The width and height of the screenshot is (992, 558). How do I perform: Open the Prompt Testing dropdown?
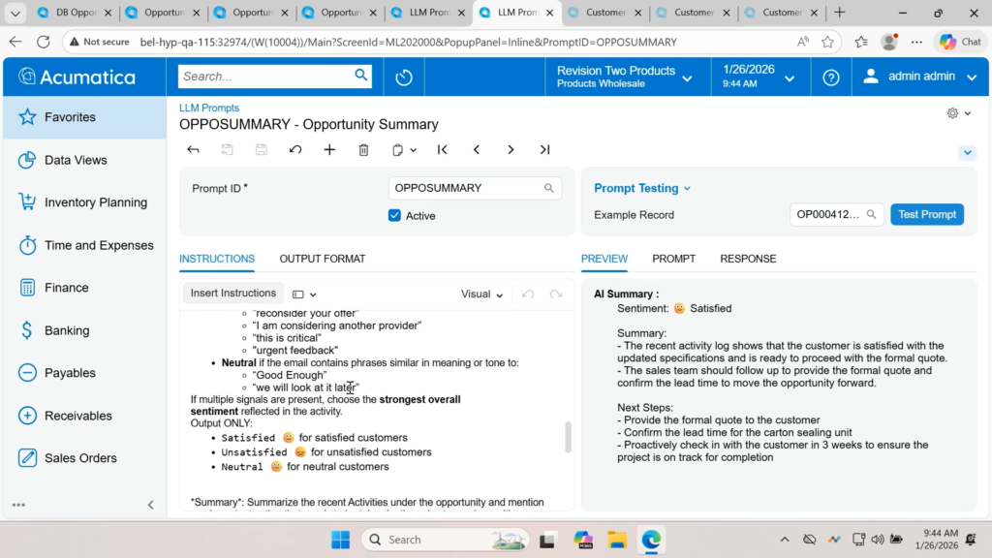tap(642, 189)
